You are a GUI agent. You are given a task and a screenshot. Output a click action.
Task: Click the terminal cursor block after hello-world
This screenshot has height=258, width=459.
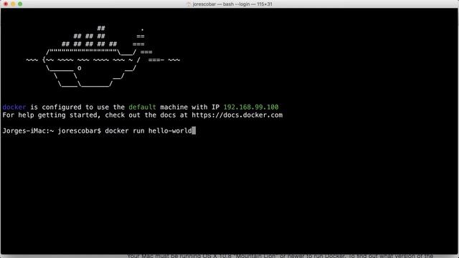coord(194,130)
